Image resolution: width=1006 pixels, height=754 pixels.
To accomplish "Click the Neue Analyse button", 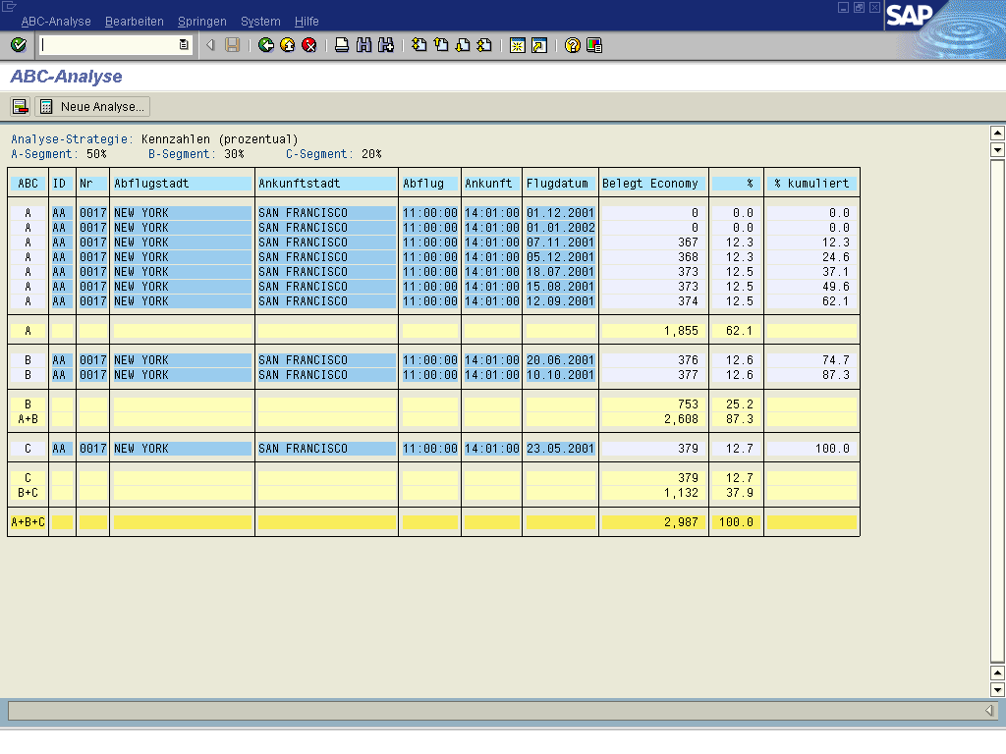I will (x=93, y=106).
